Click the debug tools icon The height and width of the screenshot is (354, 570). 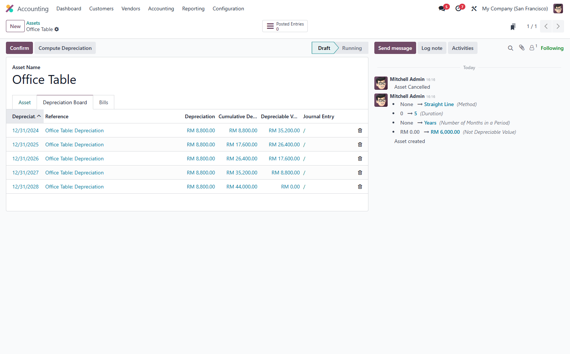coord(474,8)
